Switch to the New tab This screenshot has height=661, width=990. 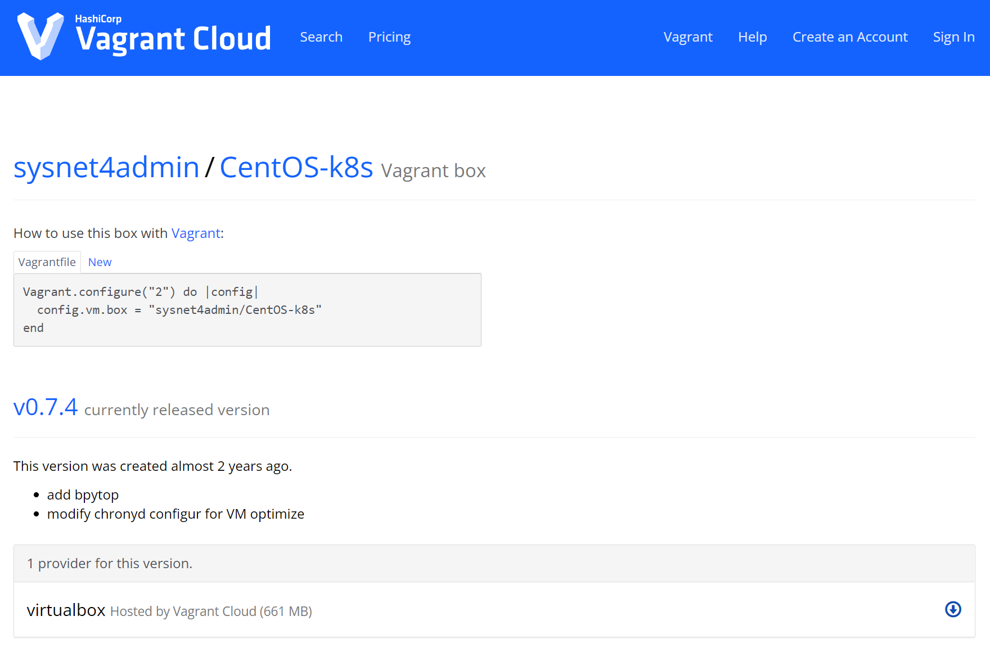click(100, 262)
